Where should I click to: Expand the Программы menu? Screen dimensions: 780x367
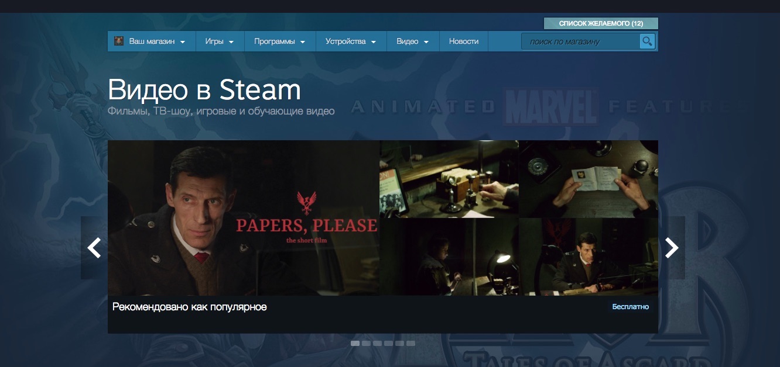tap(280, 41)
